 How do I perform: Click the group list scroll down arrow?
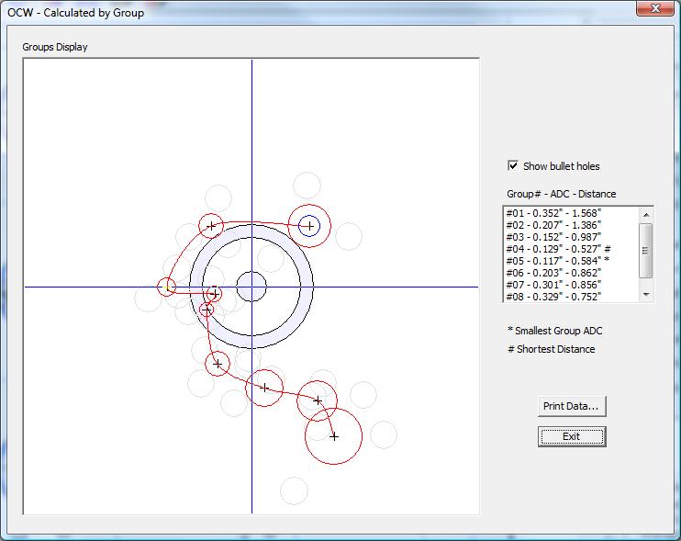(x=646, y=295)
